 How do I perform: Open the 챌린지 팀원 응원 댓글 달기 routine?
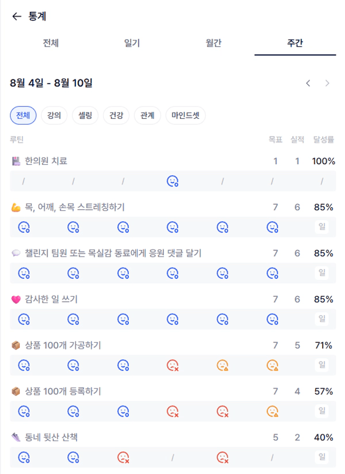[113, 253]
